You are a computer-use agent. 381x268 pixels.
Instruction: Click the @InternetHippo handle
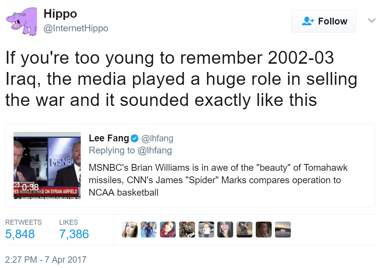76,28
